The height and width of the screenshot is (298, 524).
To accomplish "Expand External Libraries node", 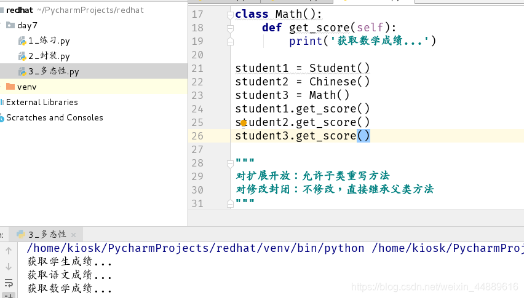I will coord(42,102).
